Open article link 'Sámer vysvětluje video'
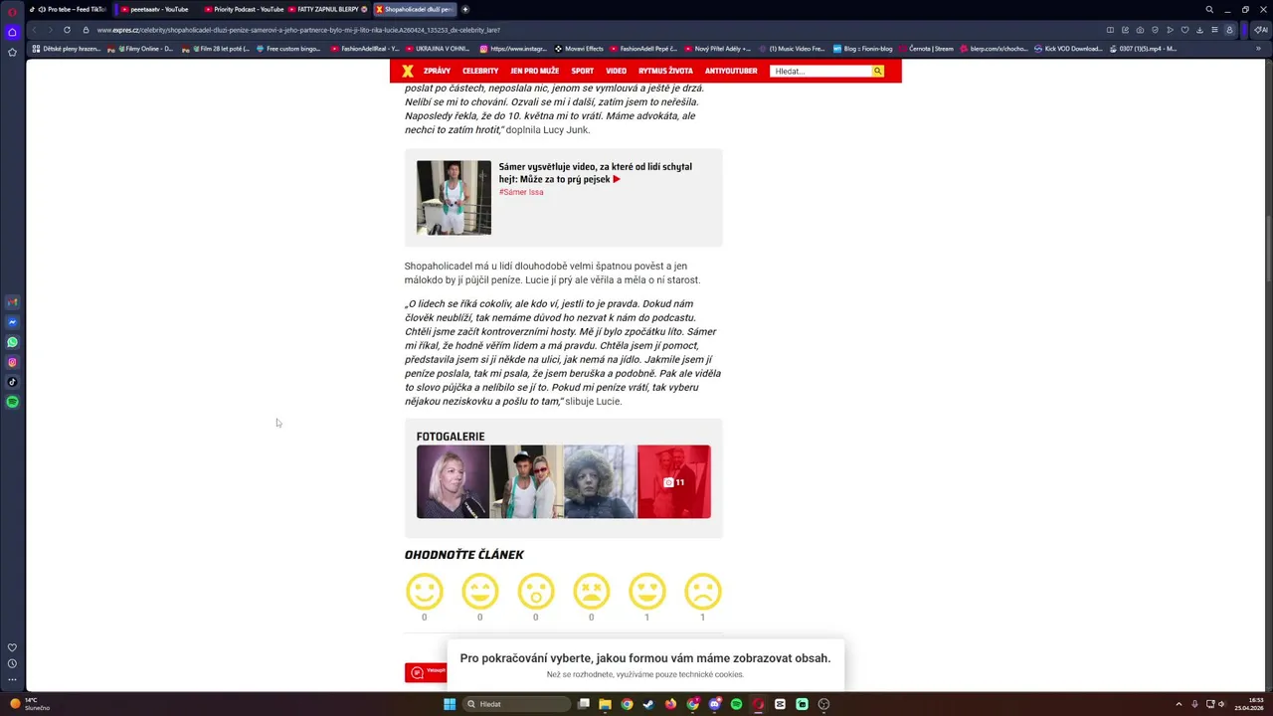This screenshot has width=1273, height=716. point(596,173)
